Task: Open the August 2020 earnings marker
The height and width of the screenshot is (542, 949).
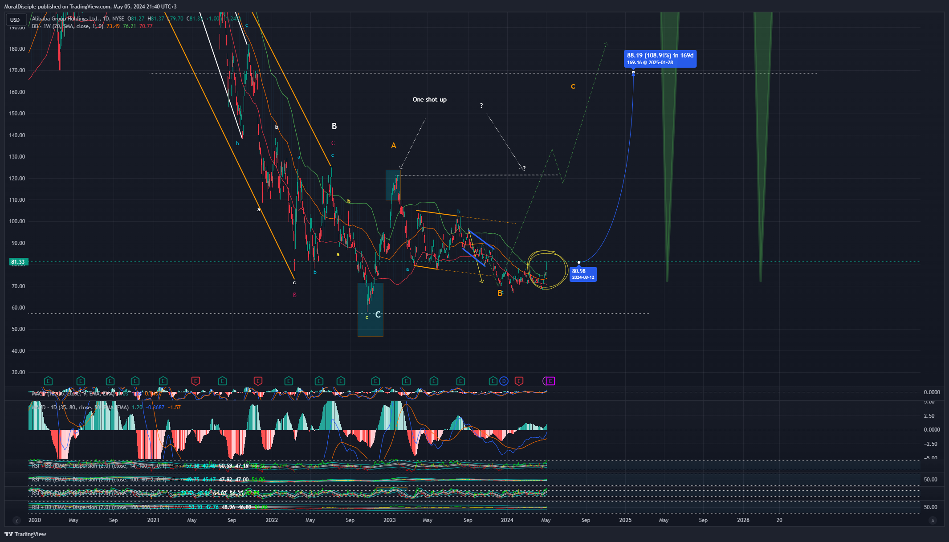Action: [x=110, y=381]
